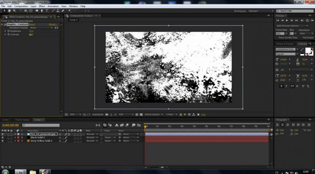Toggle Brightness & Contrast fx switch
The height and width of the screenshot is (174, 315).
click(x=5, y=24)
